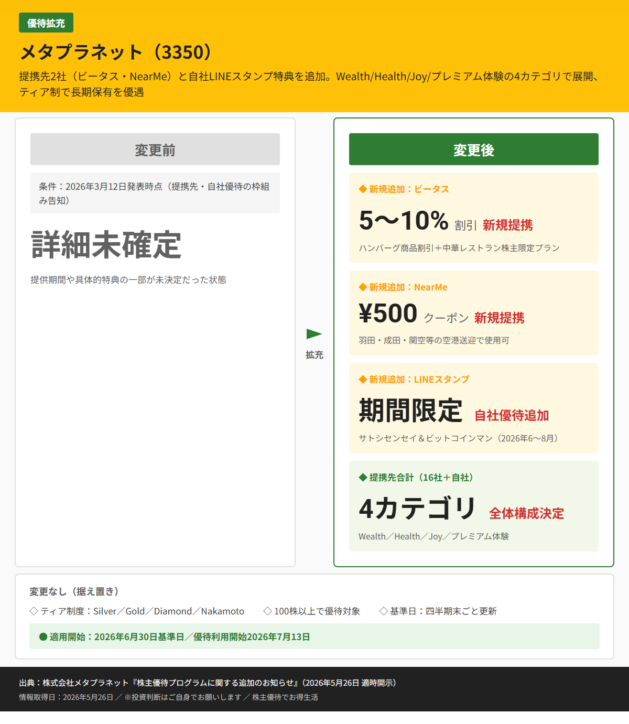Click the 変更後 green header
The image size is (629, 724).
(474, 149)
